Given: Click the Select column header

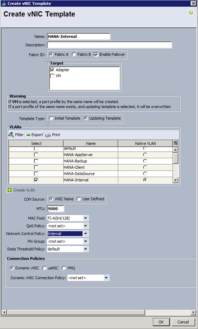Looking at the screenshot, I should [36, 144].
